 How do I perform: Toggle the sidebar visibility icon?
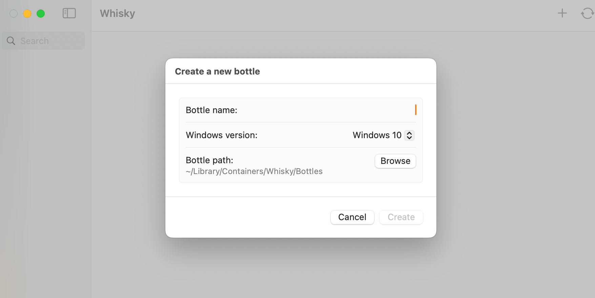point(69,14)
